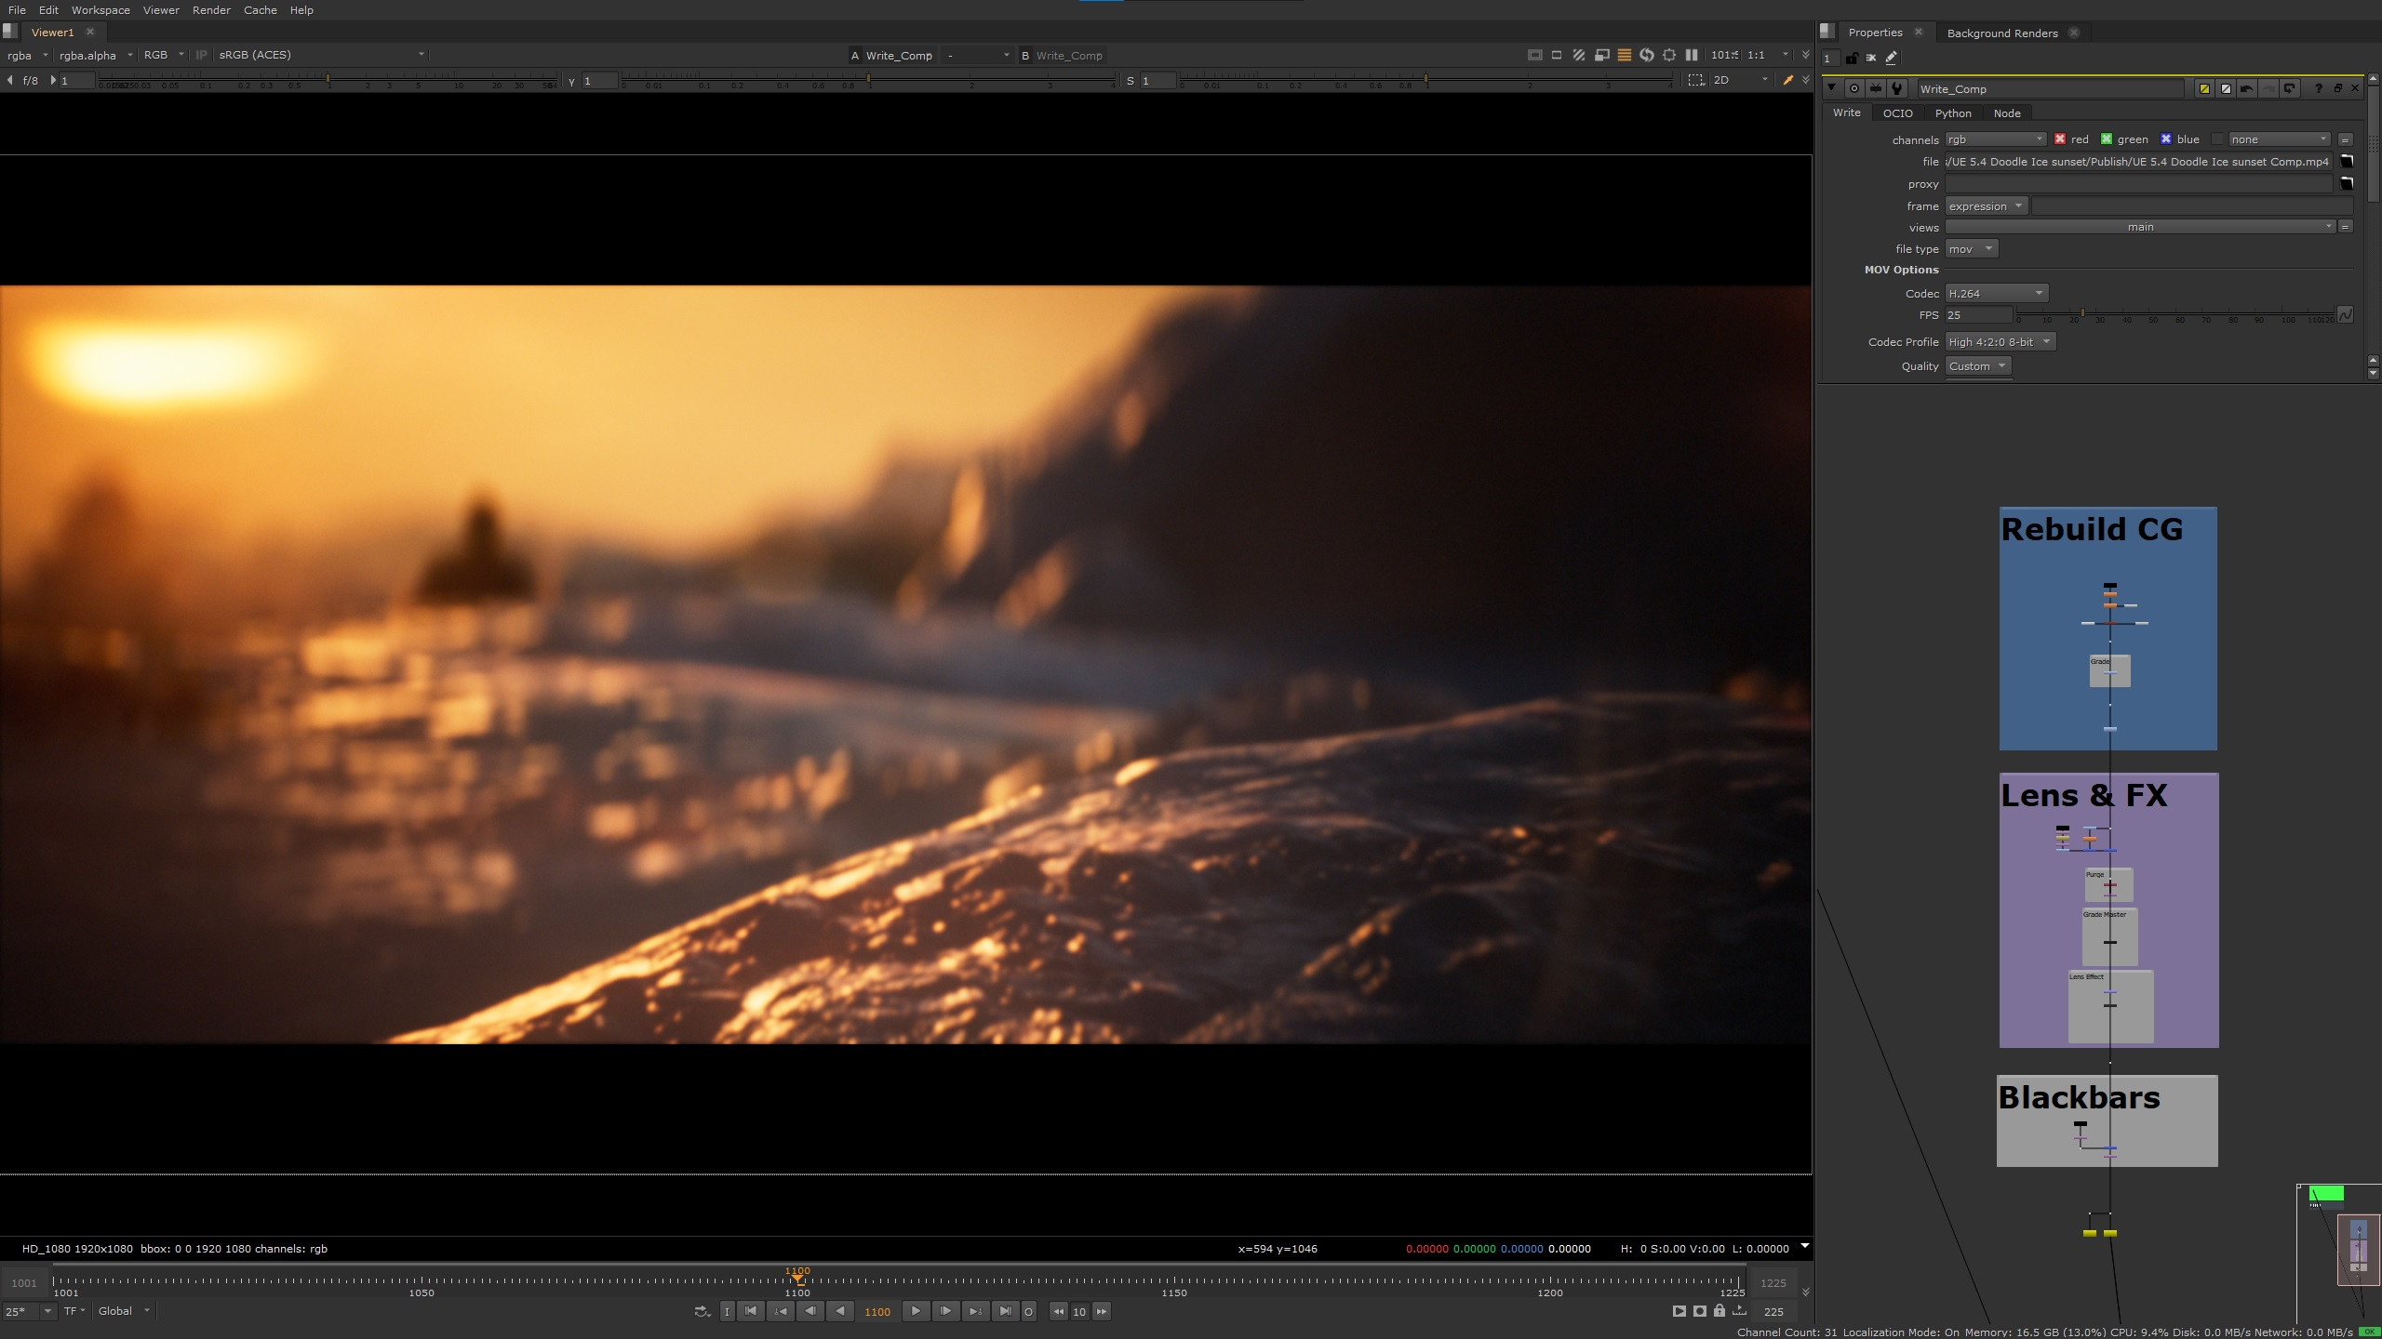Toggle the orange scanlines render icon
The image size is (2382, 1339).
[x=1624, y=56]
